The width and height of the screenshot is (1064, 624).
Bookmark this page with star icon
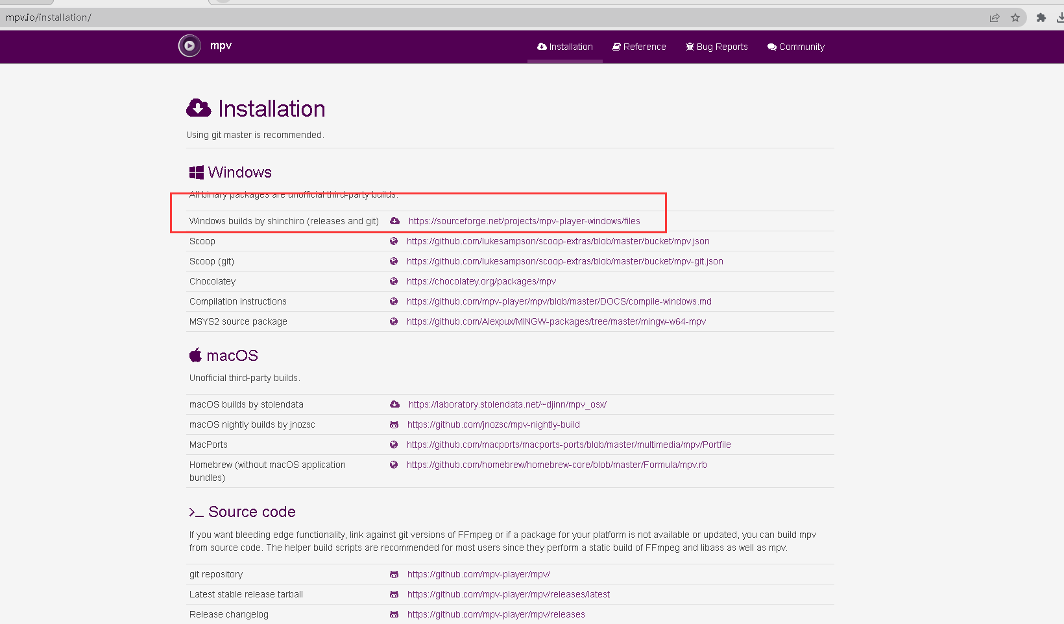tap(1015, 18)
